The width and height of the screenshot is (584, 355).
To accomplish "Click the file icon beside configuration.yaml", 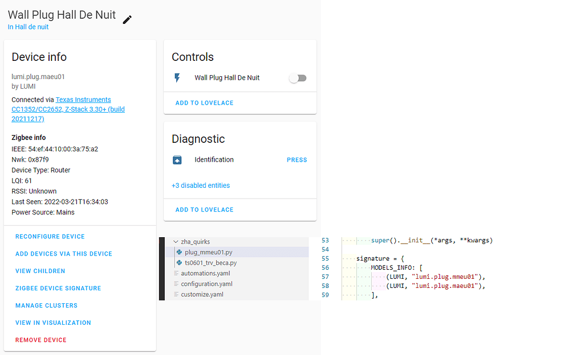I will [x=176, y=284].
